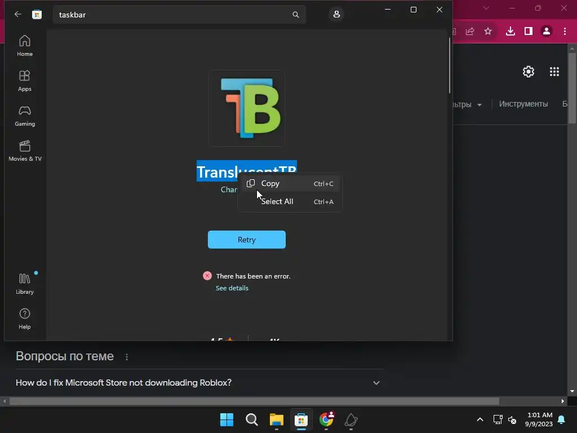Click the selected TranslucentTB title
Image resolution: width=577 pixels, height=433 pixels.
pos(247,171)
